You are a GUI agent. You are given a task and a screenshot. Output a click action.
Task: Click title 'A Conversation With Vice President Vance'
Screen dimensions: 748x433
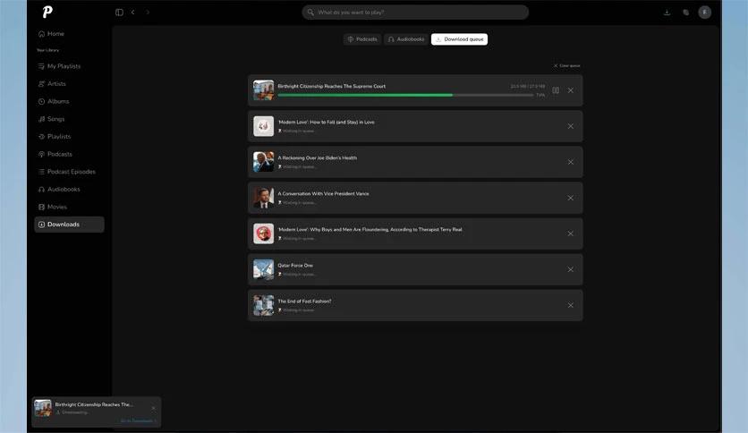[323, 193]
